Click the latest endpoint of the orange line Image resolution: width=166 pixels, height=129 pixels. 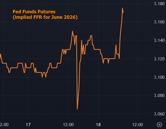(x=123, y=13)
